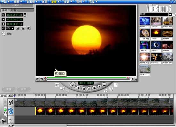
Task: Undo the last action
Action: click(62, 88)
